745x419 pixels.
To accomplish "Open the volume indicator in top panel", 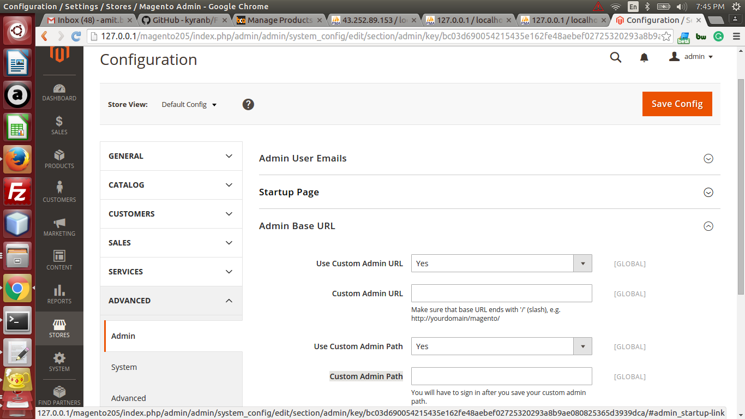I will [681, 7].
